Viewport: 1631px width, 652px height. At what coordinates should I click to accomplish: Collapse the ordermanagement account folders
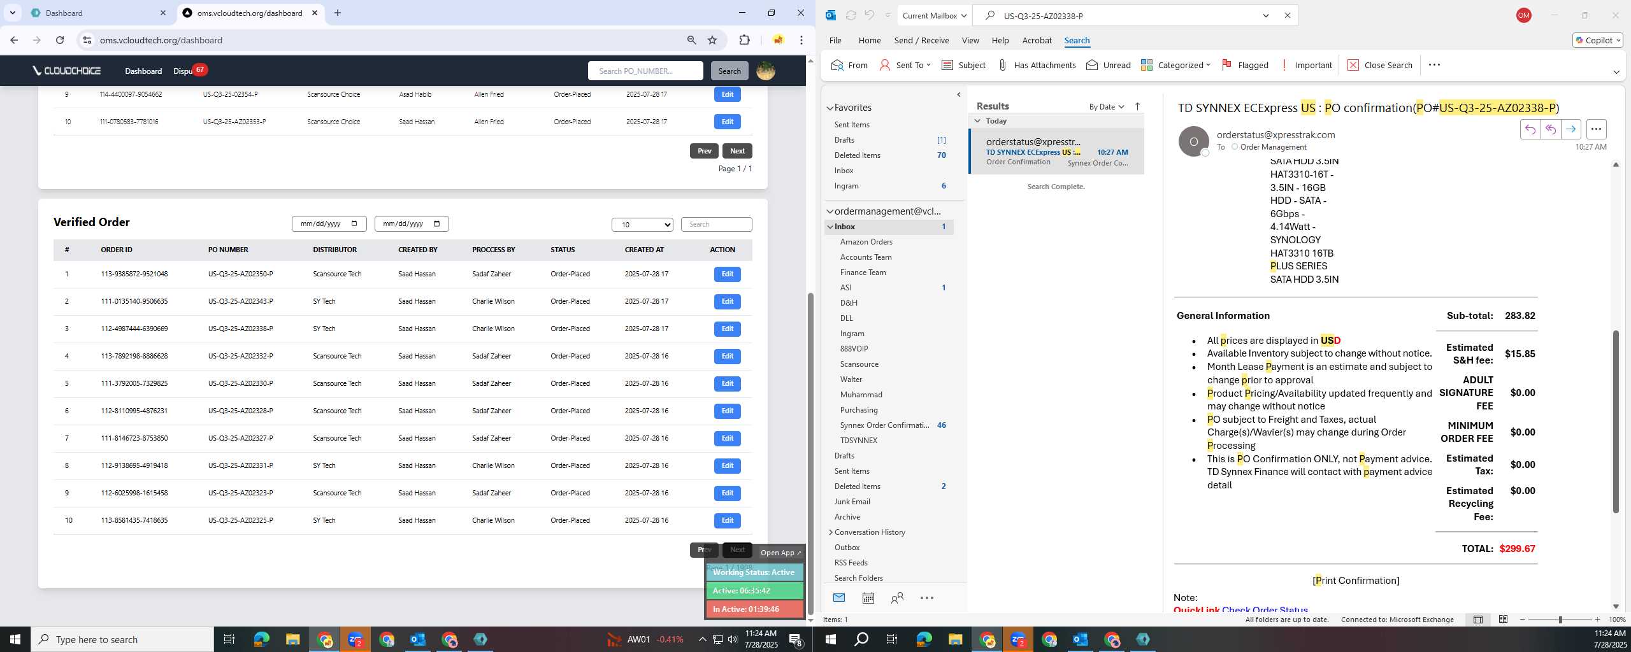coord(830,211)
